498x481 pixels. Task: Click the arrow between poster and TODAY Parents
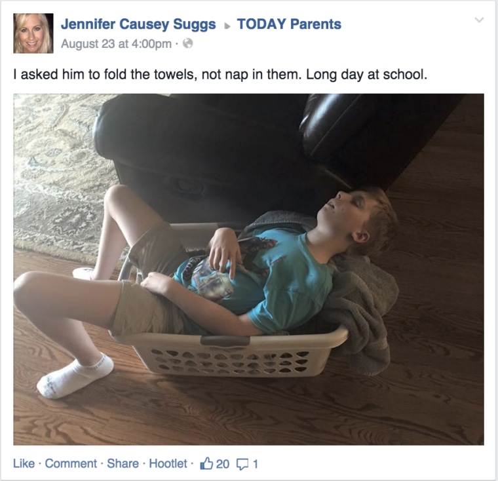(227, 26)
